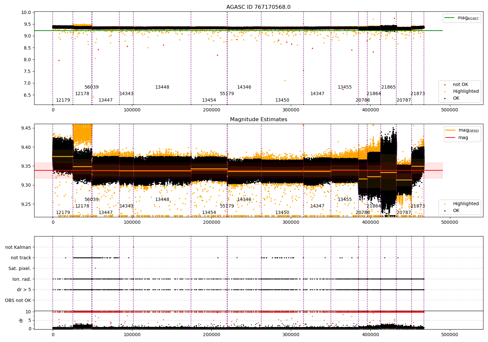Viewport: 488px width, 342px height.
Task: Click 'not track' y-axis label
Action: pos(21,258)
